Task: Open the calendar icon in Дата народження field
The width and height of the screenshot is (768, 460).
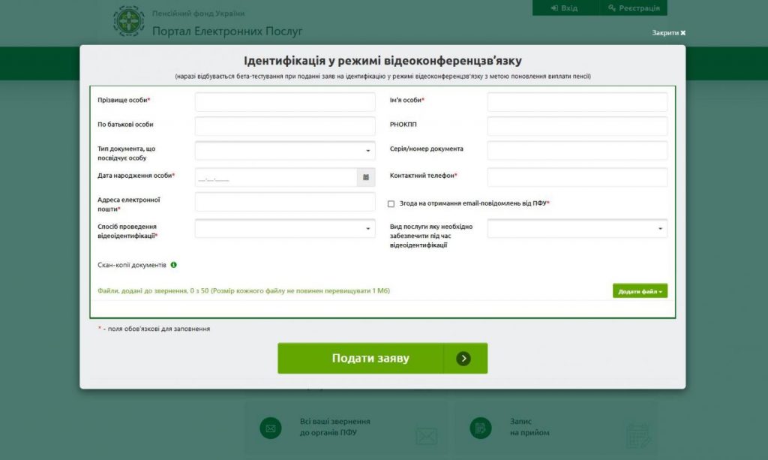Action: (365, 176)
